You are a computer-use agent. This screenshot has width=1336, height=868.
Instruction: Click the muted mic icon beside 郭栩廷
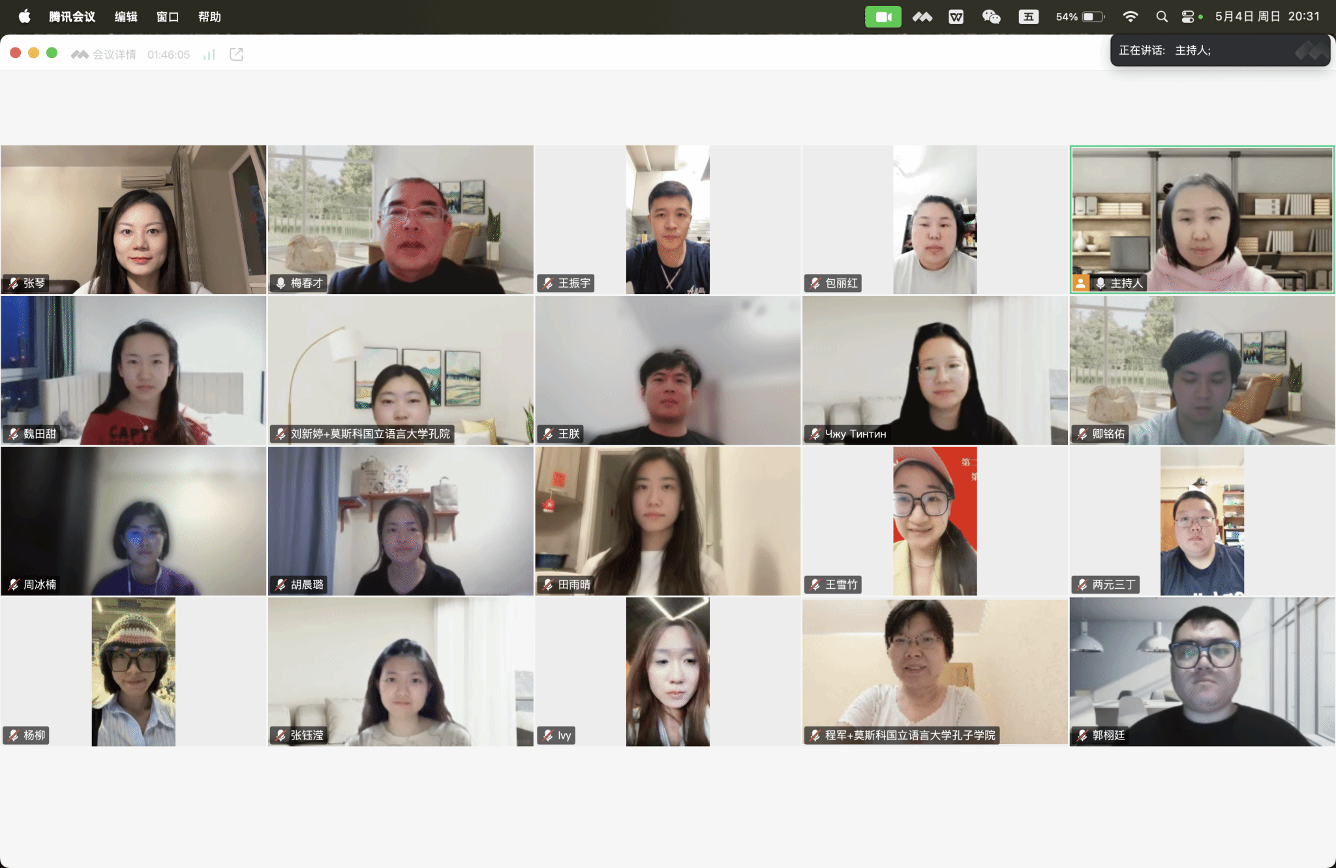1082,735
